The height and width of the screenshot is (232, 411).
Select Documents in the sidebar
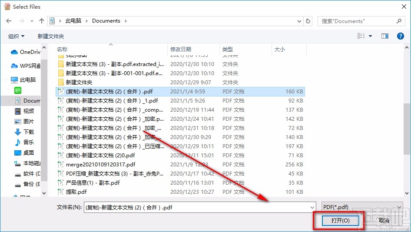[x=27, y=101]
